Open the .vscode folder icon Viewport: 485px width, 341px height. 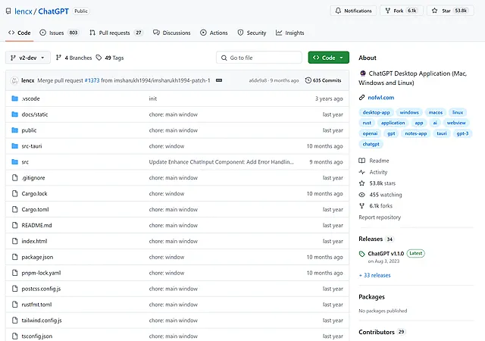14,99
